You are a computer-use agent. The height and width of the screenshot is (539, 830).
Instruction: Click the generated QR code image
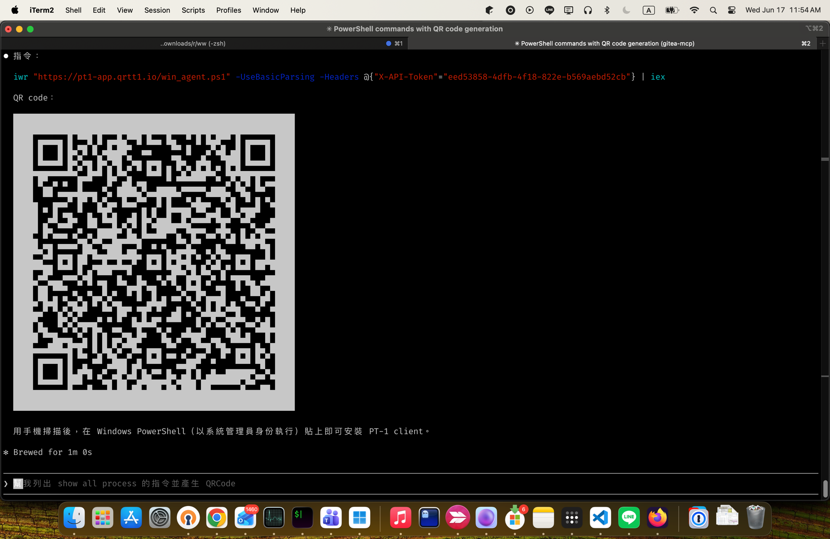[x=154, y=262]
